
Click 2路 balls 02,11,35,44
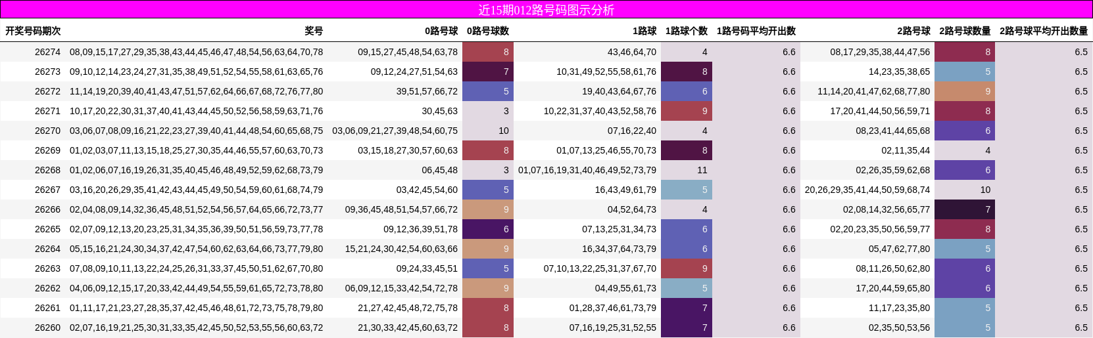(x=906, y=150)
